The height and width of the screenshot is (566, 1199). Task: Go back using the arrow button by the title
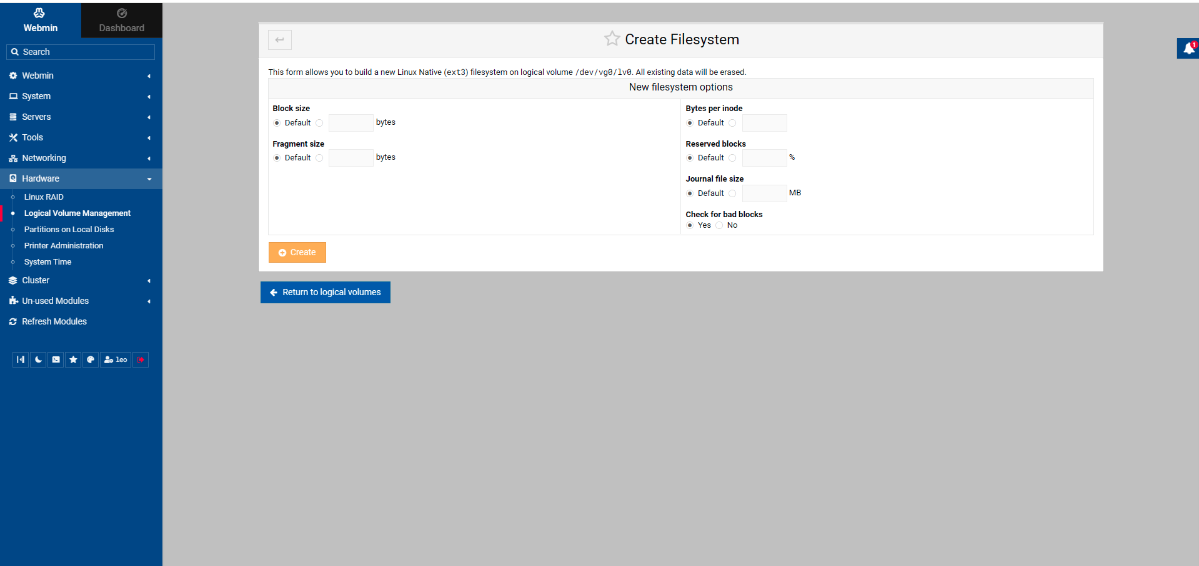coord(280,39)
